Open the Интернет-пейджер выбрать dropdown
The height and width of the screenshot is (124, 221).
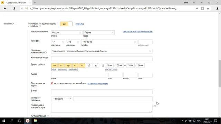click(x=61, y=99)
